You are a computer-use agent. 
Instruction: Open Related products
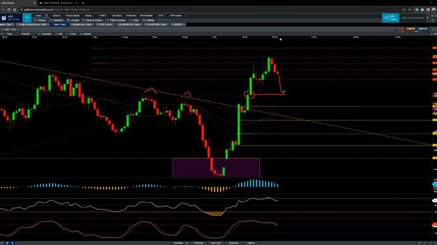click(85, 34)
